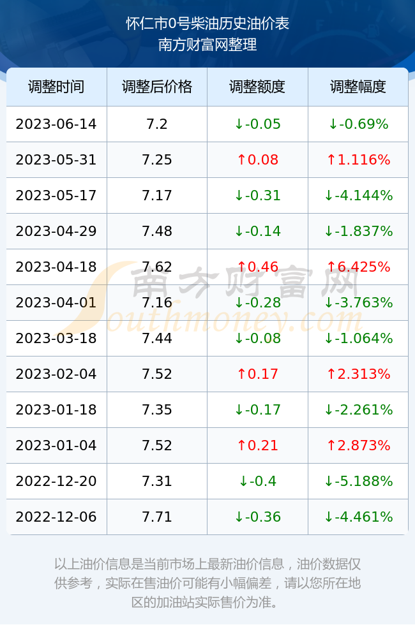The height and width of the screenshot is (625, 415).
Task: Click the date cell 2023-06-14
Action: (56, 124)
